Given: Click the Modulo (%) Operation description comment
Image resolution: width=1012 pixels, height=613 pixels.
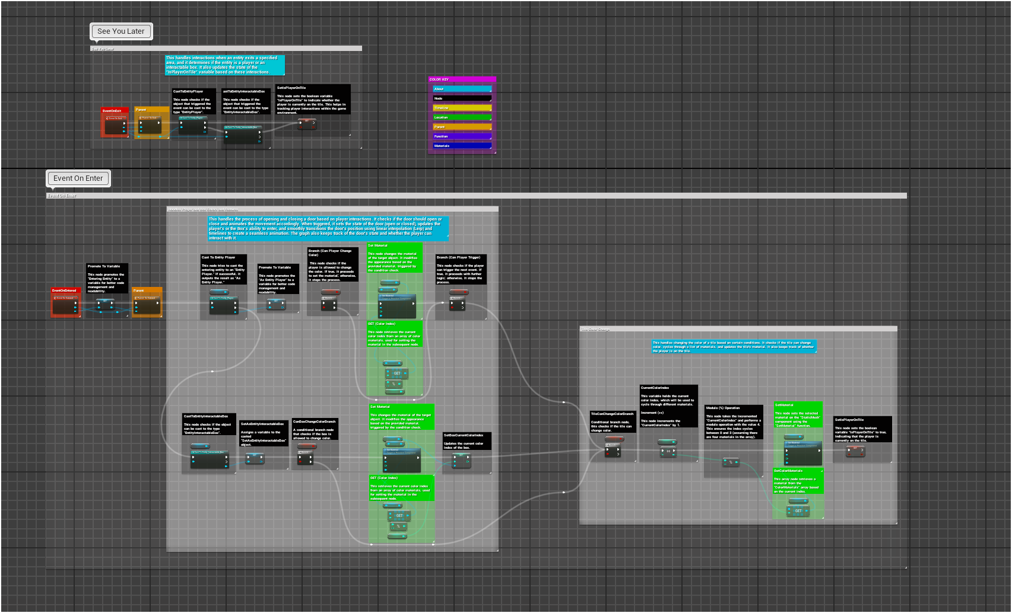Looking at the screenshot, I should [734, 422].
